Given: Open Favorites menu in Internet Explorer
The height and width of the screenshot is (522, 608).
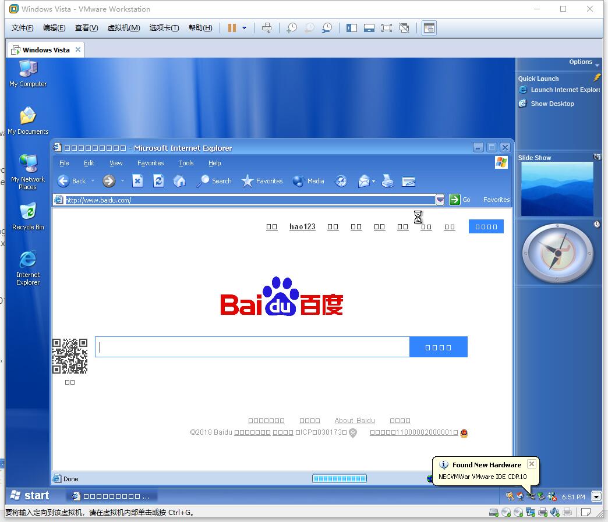Looking at the screenshot, I should click(150, 163).
